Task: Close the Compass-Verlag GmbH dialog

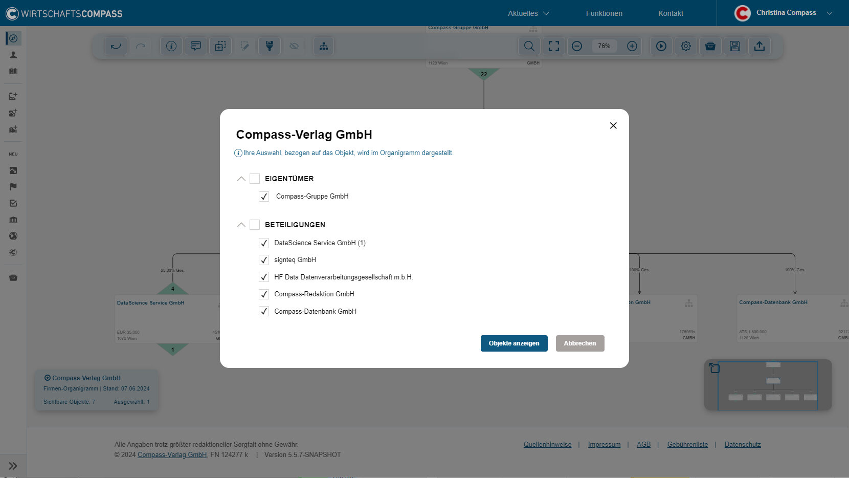Action: tap(613, 125)
